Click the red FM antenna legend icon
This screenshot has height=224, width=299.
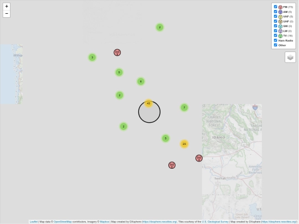[x=280, y=7]
